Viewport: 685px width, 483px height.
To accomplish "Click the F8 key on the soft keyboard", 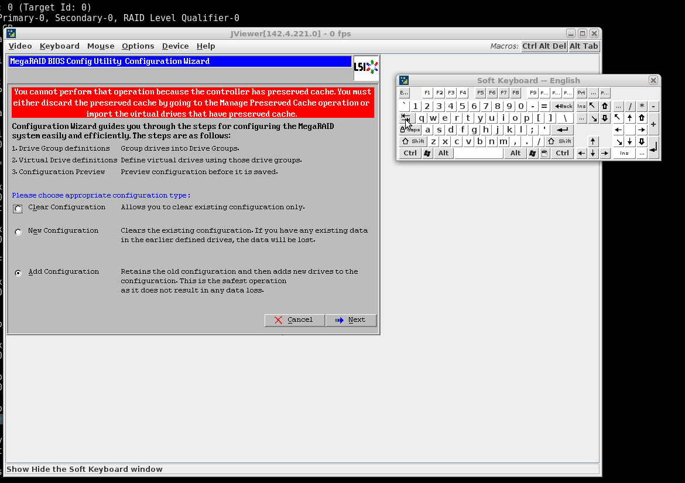I will (x=515, y=93).
